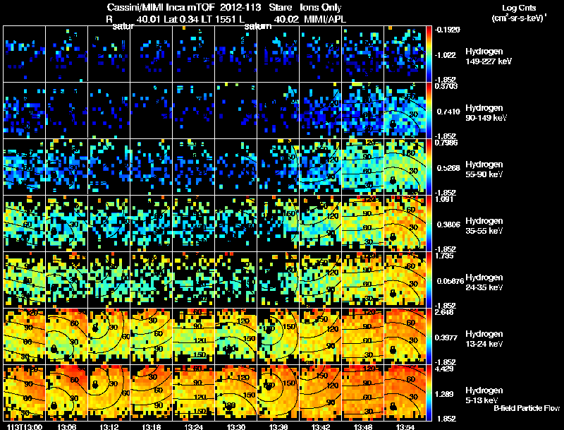The width and height of the screenshot is (564, 430).
Task: Click the 1.091 color scale value
Action: (x=444, y=199)
